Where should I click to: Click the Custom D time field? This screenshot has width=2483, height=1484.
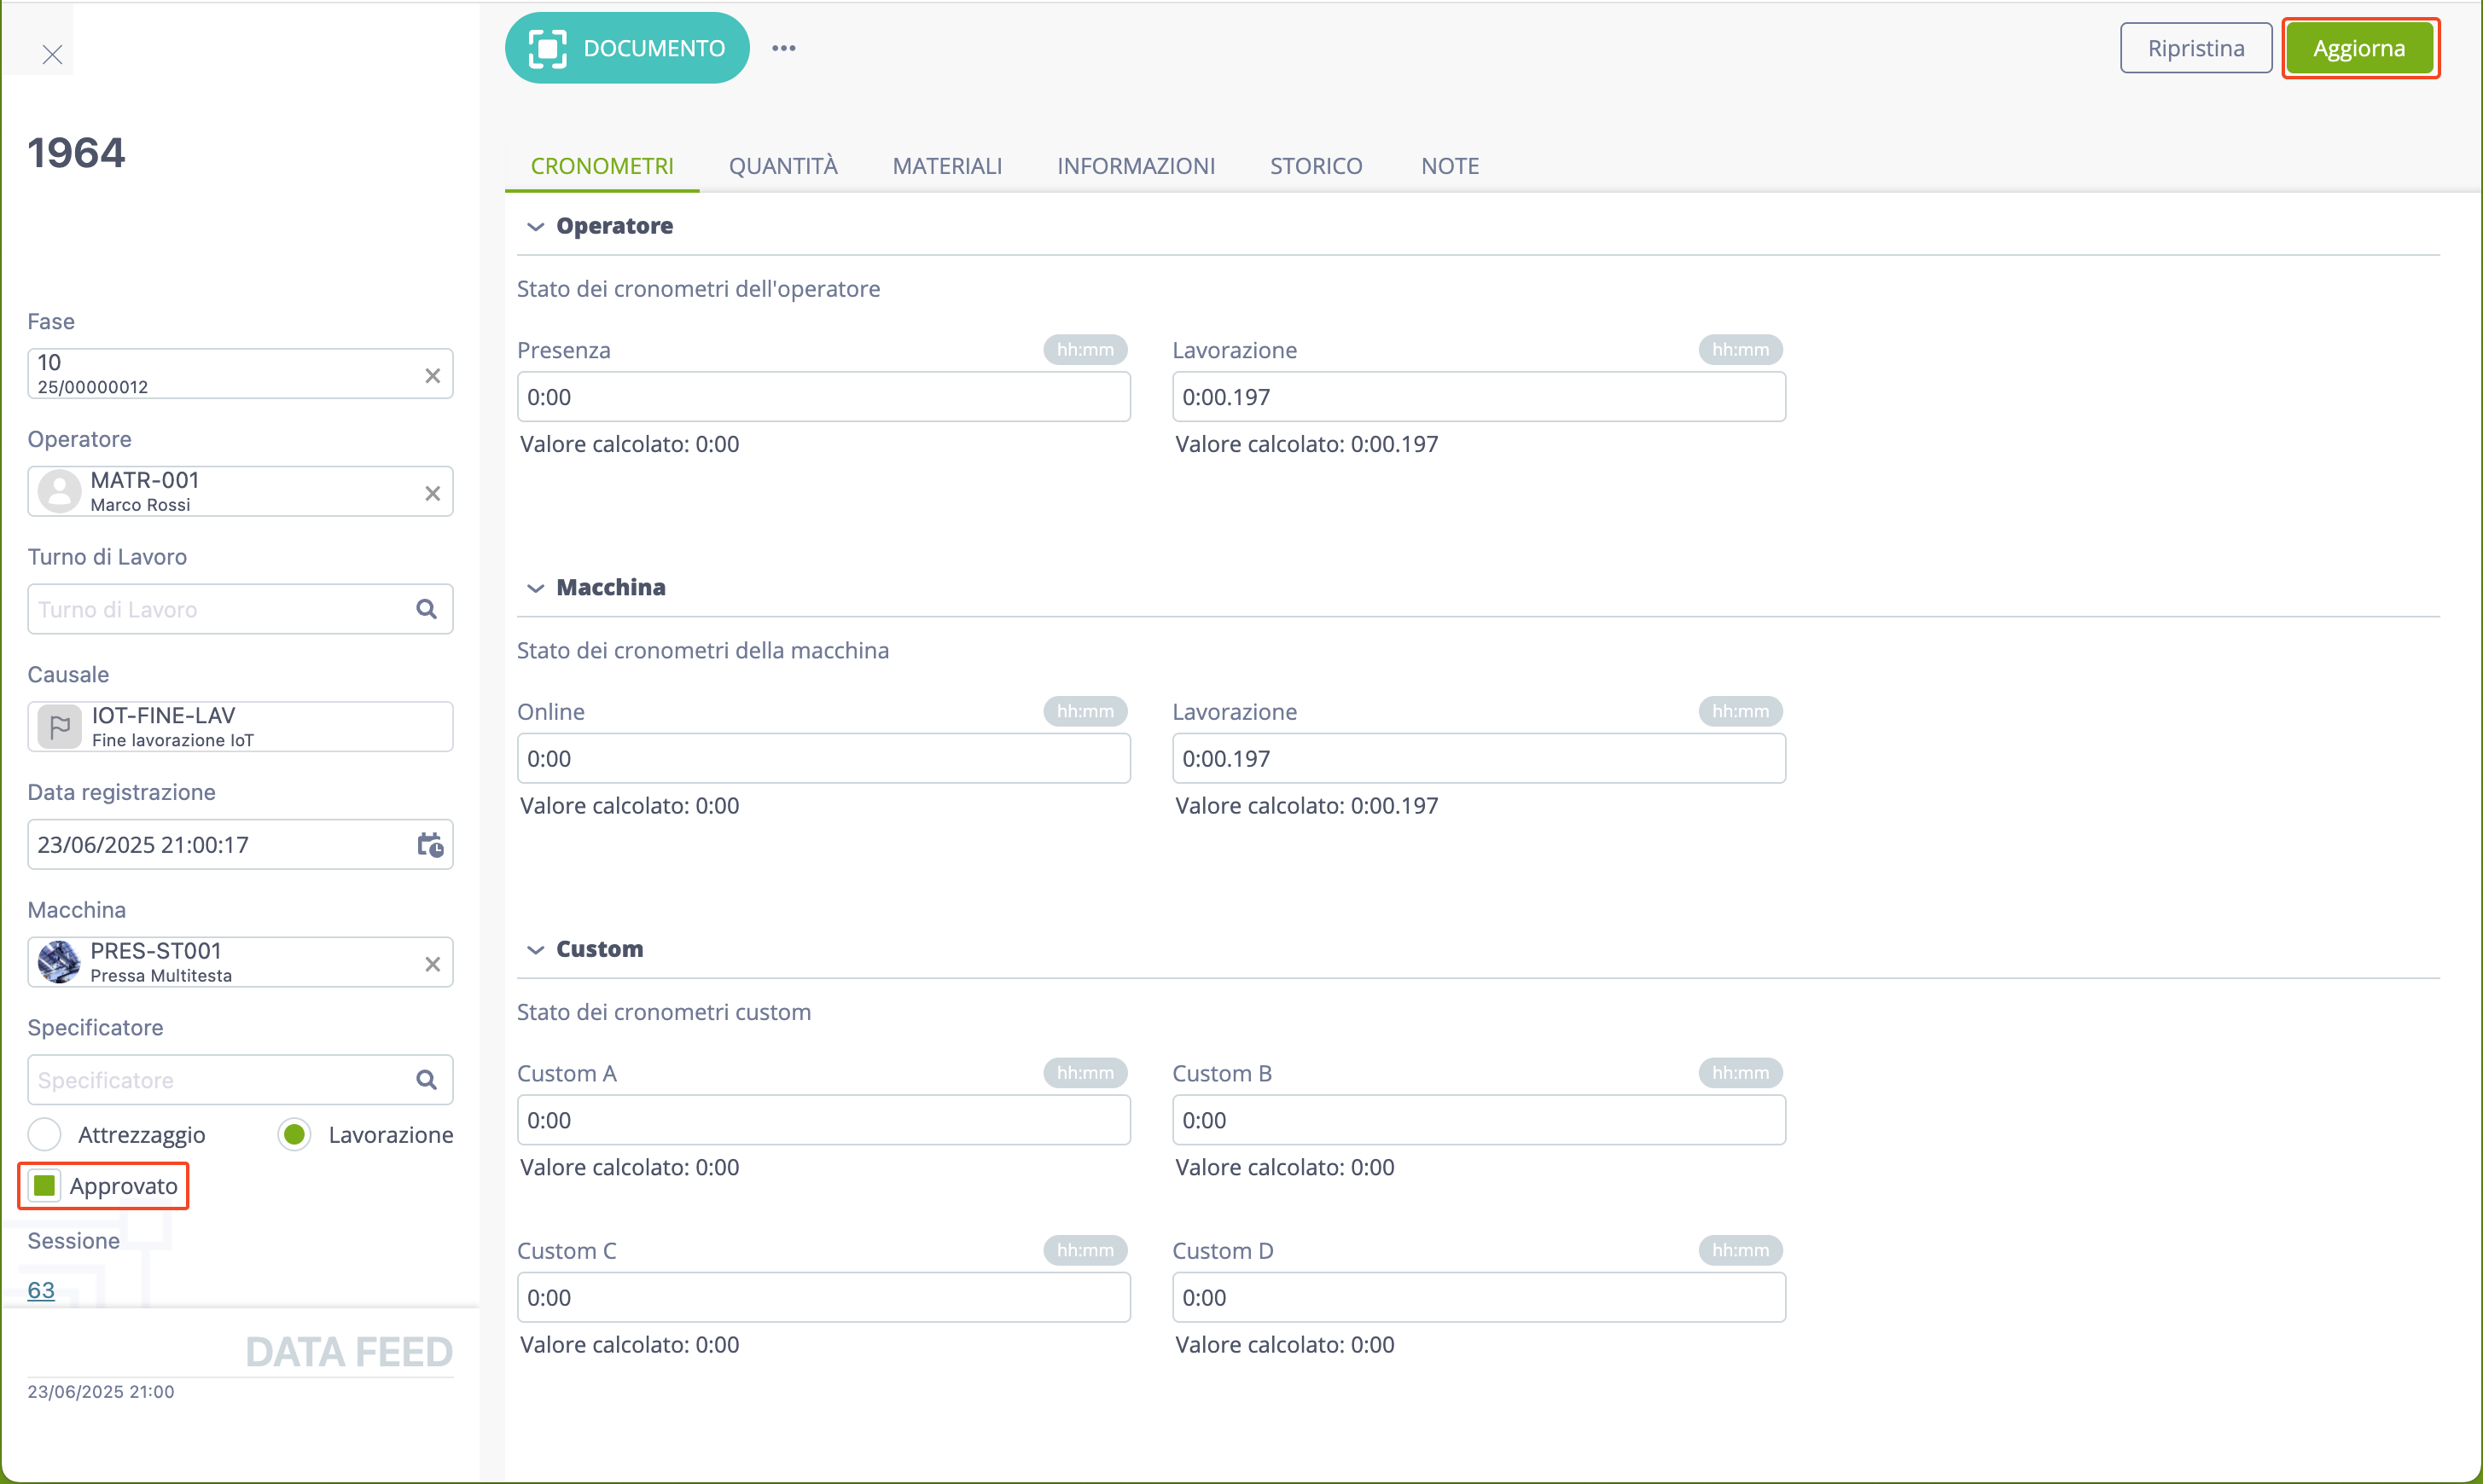point(1479,1298)
